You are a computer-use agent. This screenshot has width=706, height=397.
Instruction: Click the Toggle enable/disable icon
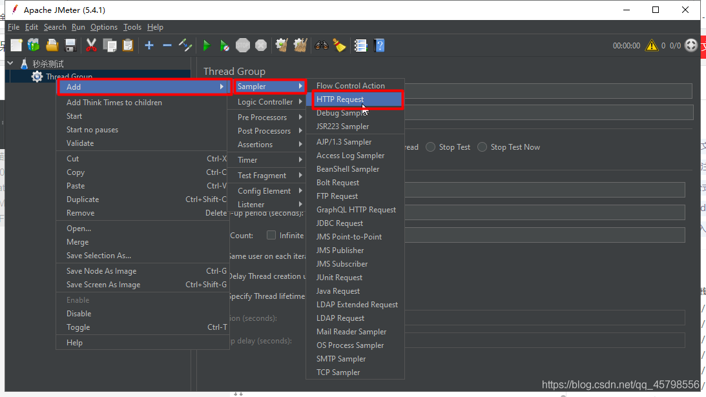(x=185, y=45)
